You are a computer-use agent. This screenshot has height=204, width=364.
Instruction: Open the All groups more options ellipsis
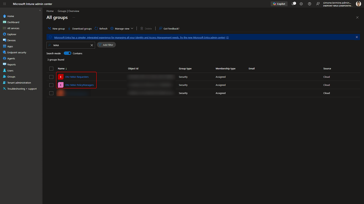point(74,18)
